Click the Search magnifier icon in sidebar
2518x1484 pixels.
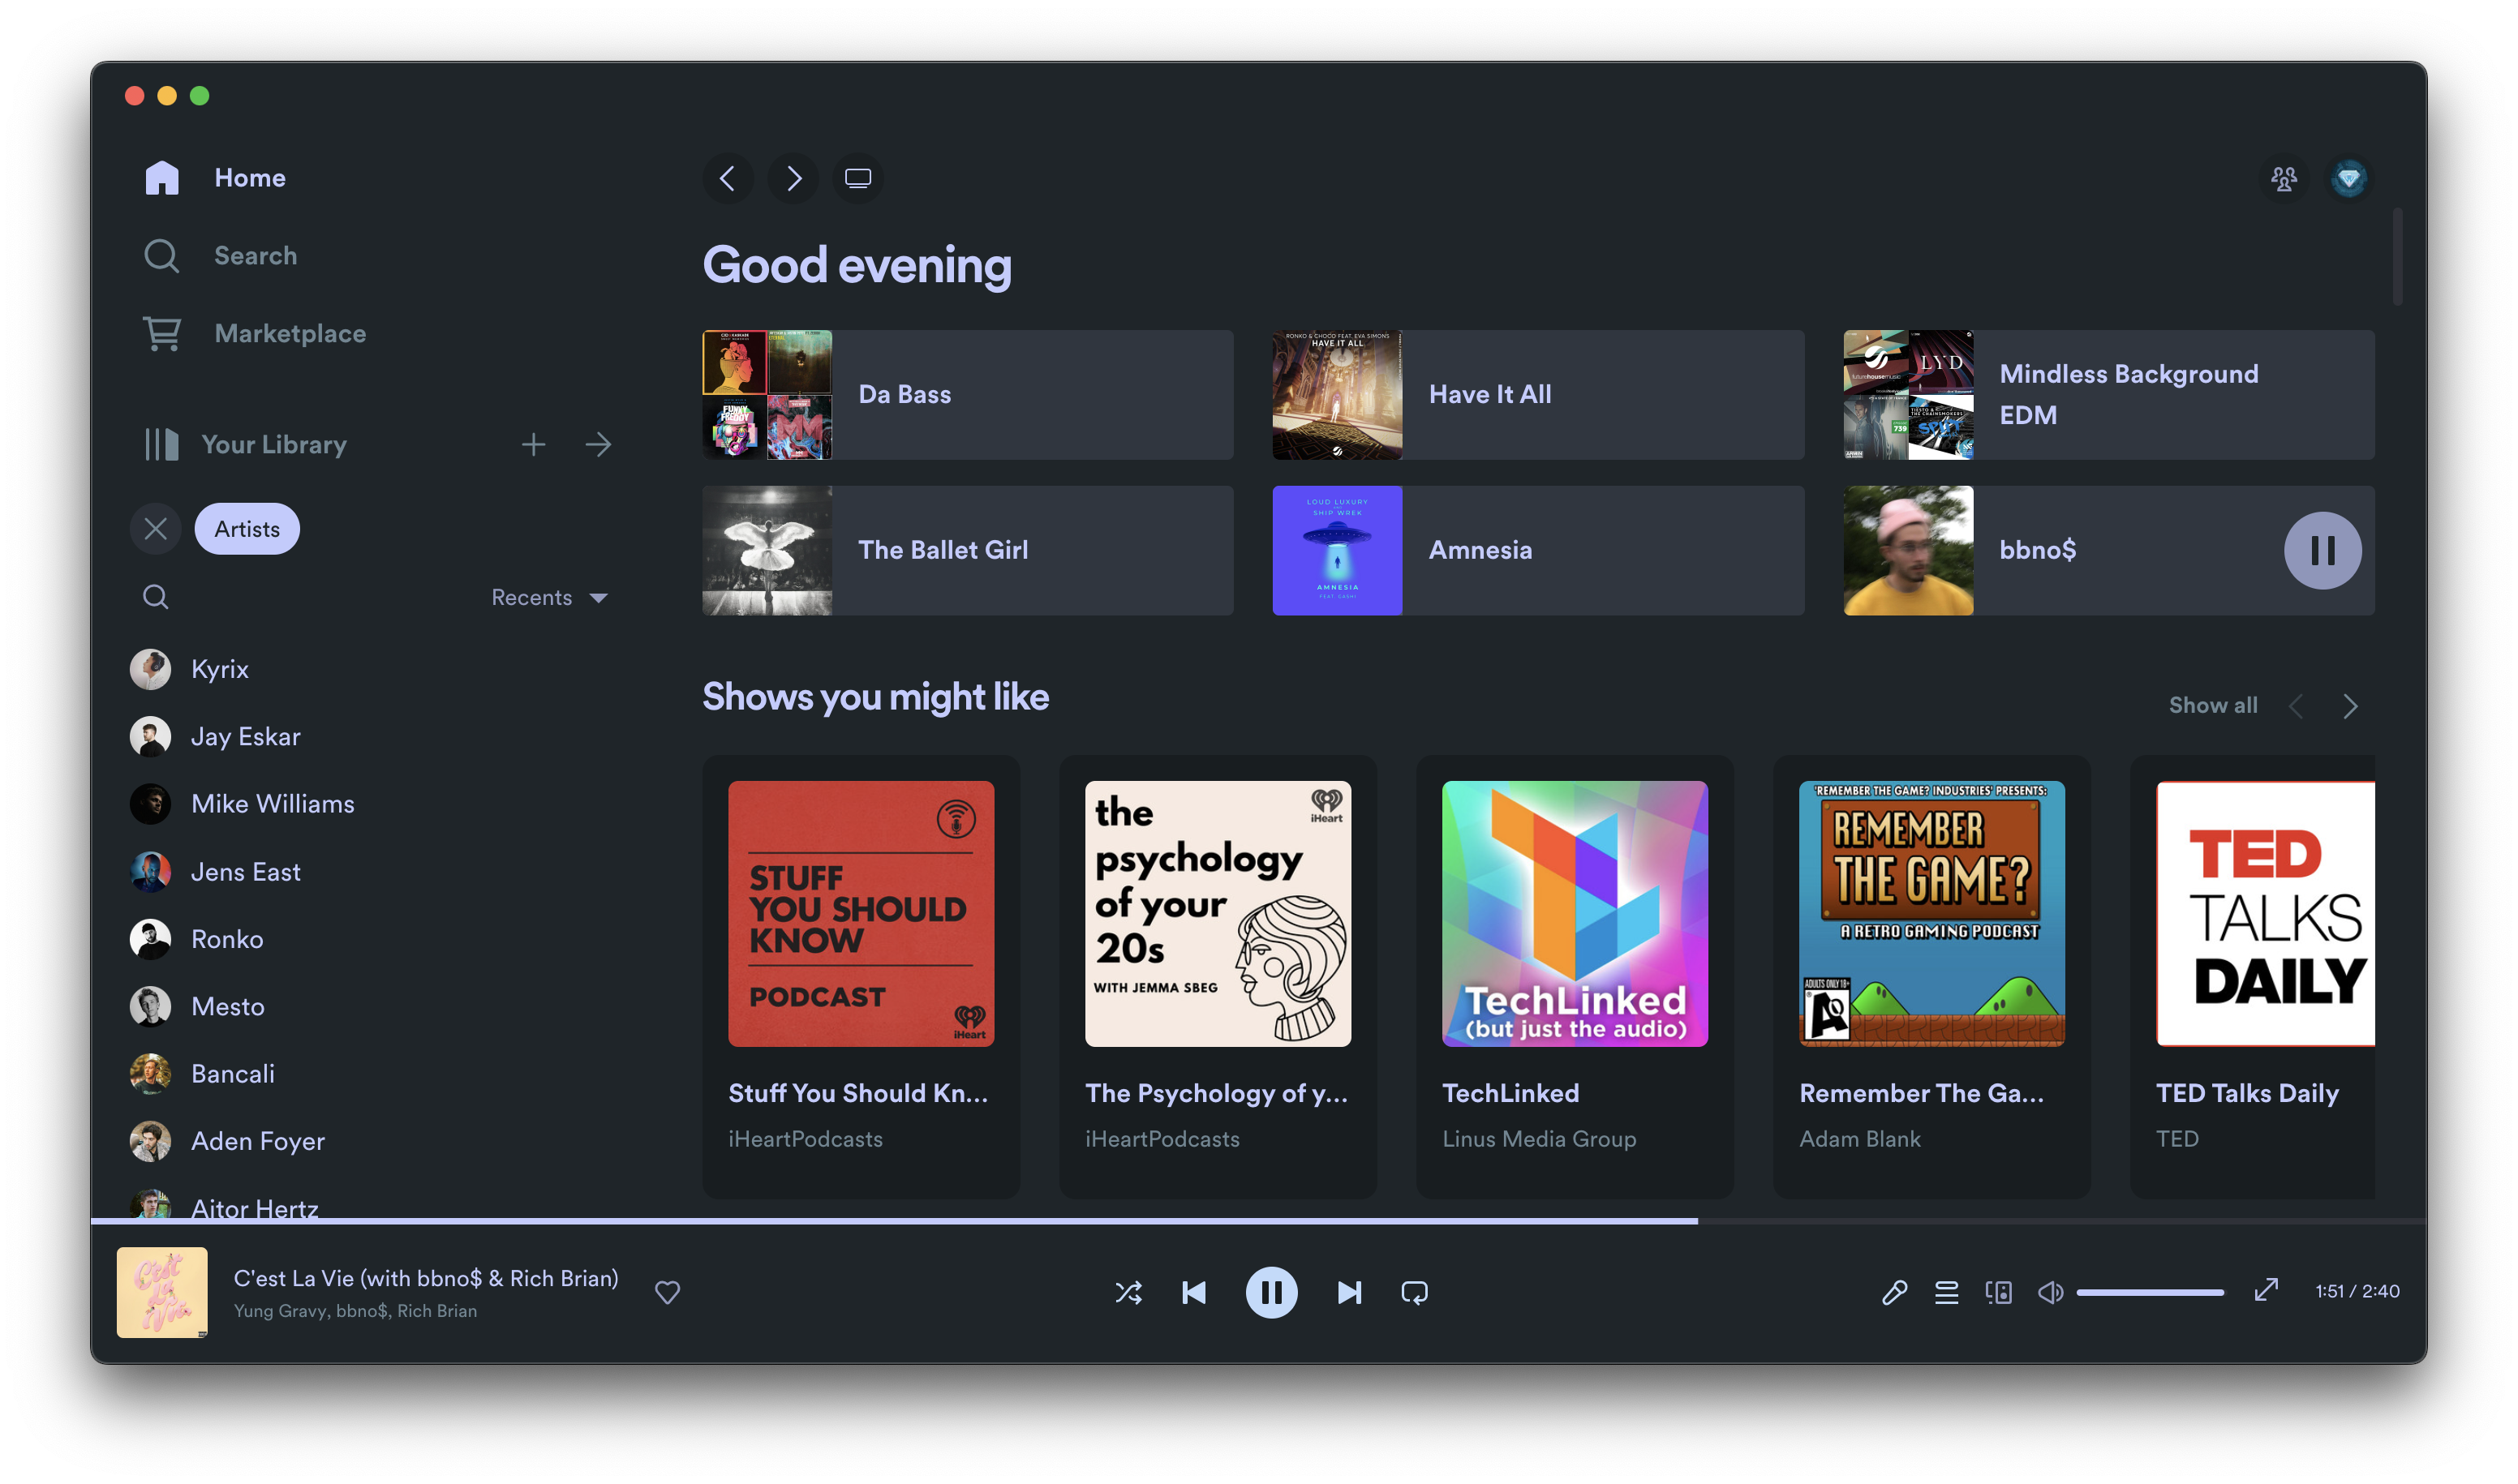click(161, 256)
